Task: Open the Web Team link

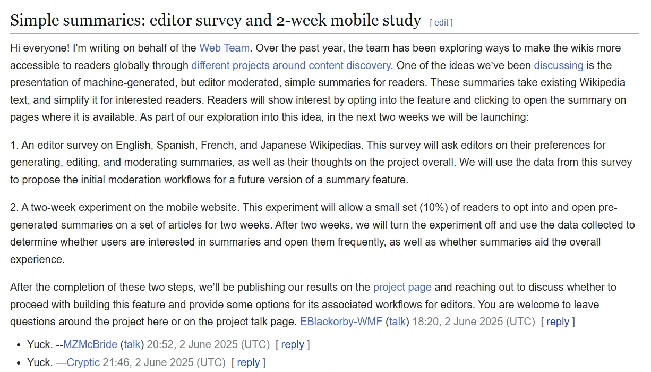Action: click(x=224, y=48)
